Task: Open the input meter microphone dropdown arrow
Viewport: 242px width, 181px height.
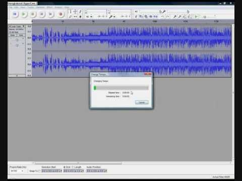Action: point(114,17)
